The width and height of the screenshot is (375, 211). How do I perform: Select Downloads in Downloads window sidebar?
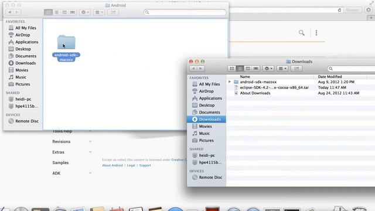(206, 119)
